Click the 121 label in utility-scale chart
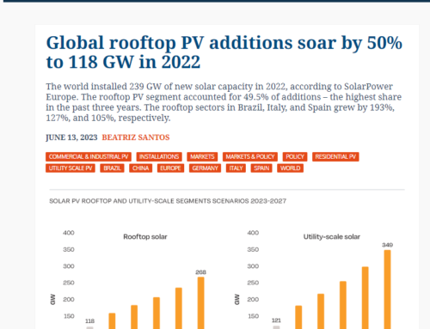 tap(276, 320)
